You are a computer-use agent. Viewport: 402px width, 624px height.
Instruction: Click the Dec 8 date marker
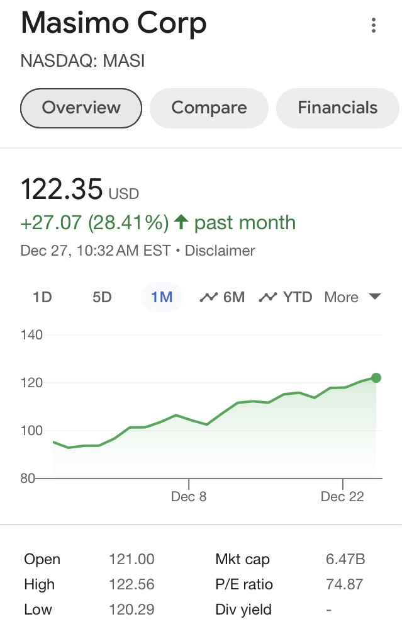point(189,496)
